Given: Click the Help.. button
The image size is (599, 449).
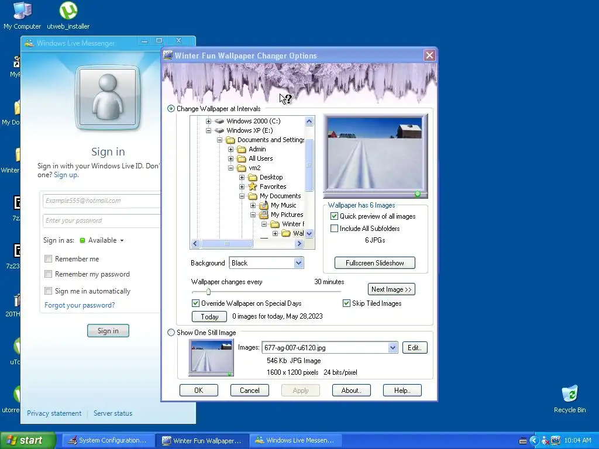Looking at the screenshot, I should pyautogui.click(x=402, y=390).
